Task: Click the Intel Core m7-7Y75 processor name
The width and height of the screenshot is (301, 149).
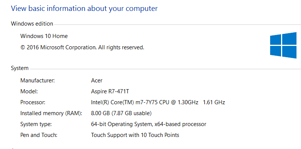Action: tap(144, 102)
